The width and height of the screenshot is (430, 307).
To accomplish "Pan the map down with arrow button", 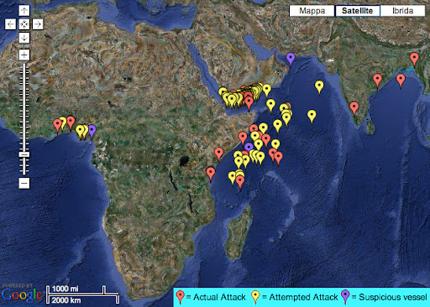I will click(24, 38).
